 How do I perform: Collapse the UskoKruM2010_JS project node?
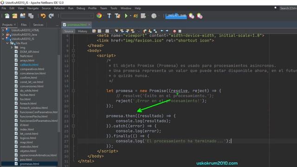[3, 39]
